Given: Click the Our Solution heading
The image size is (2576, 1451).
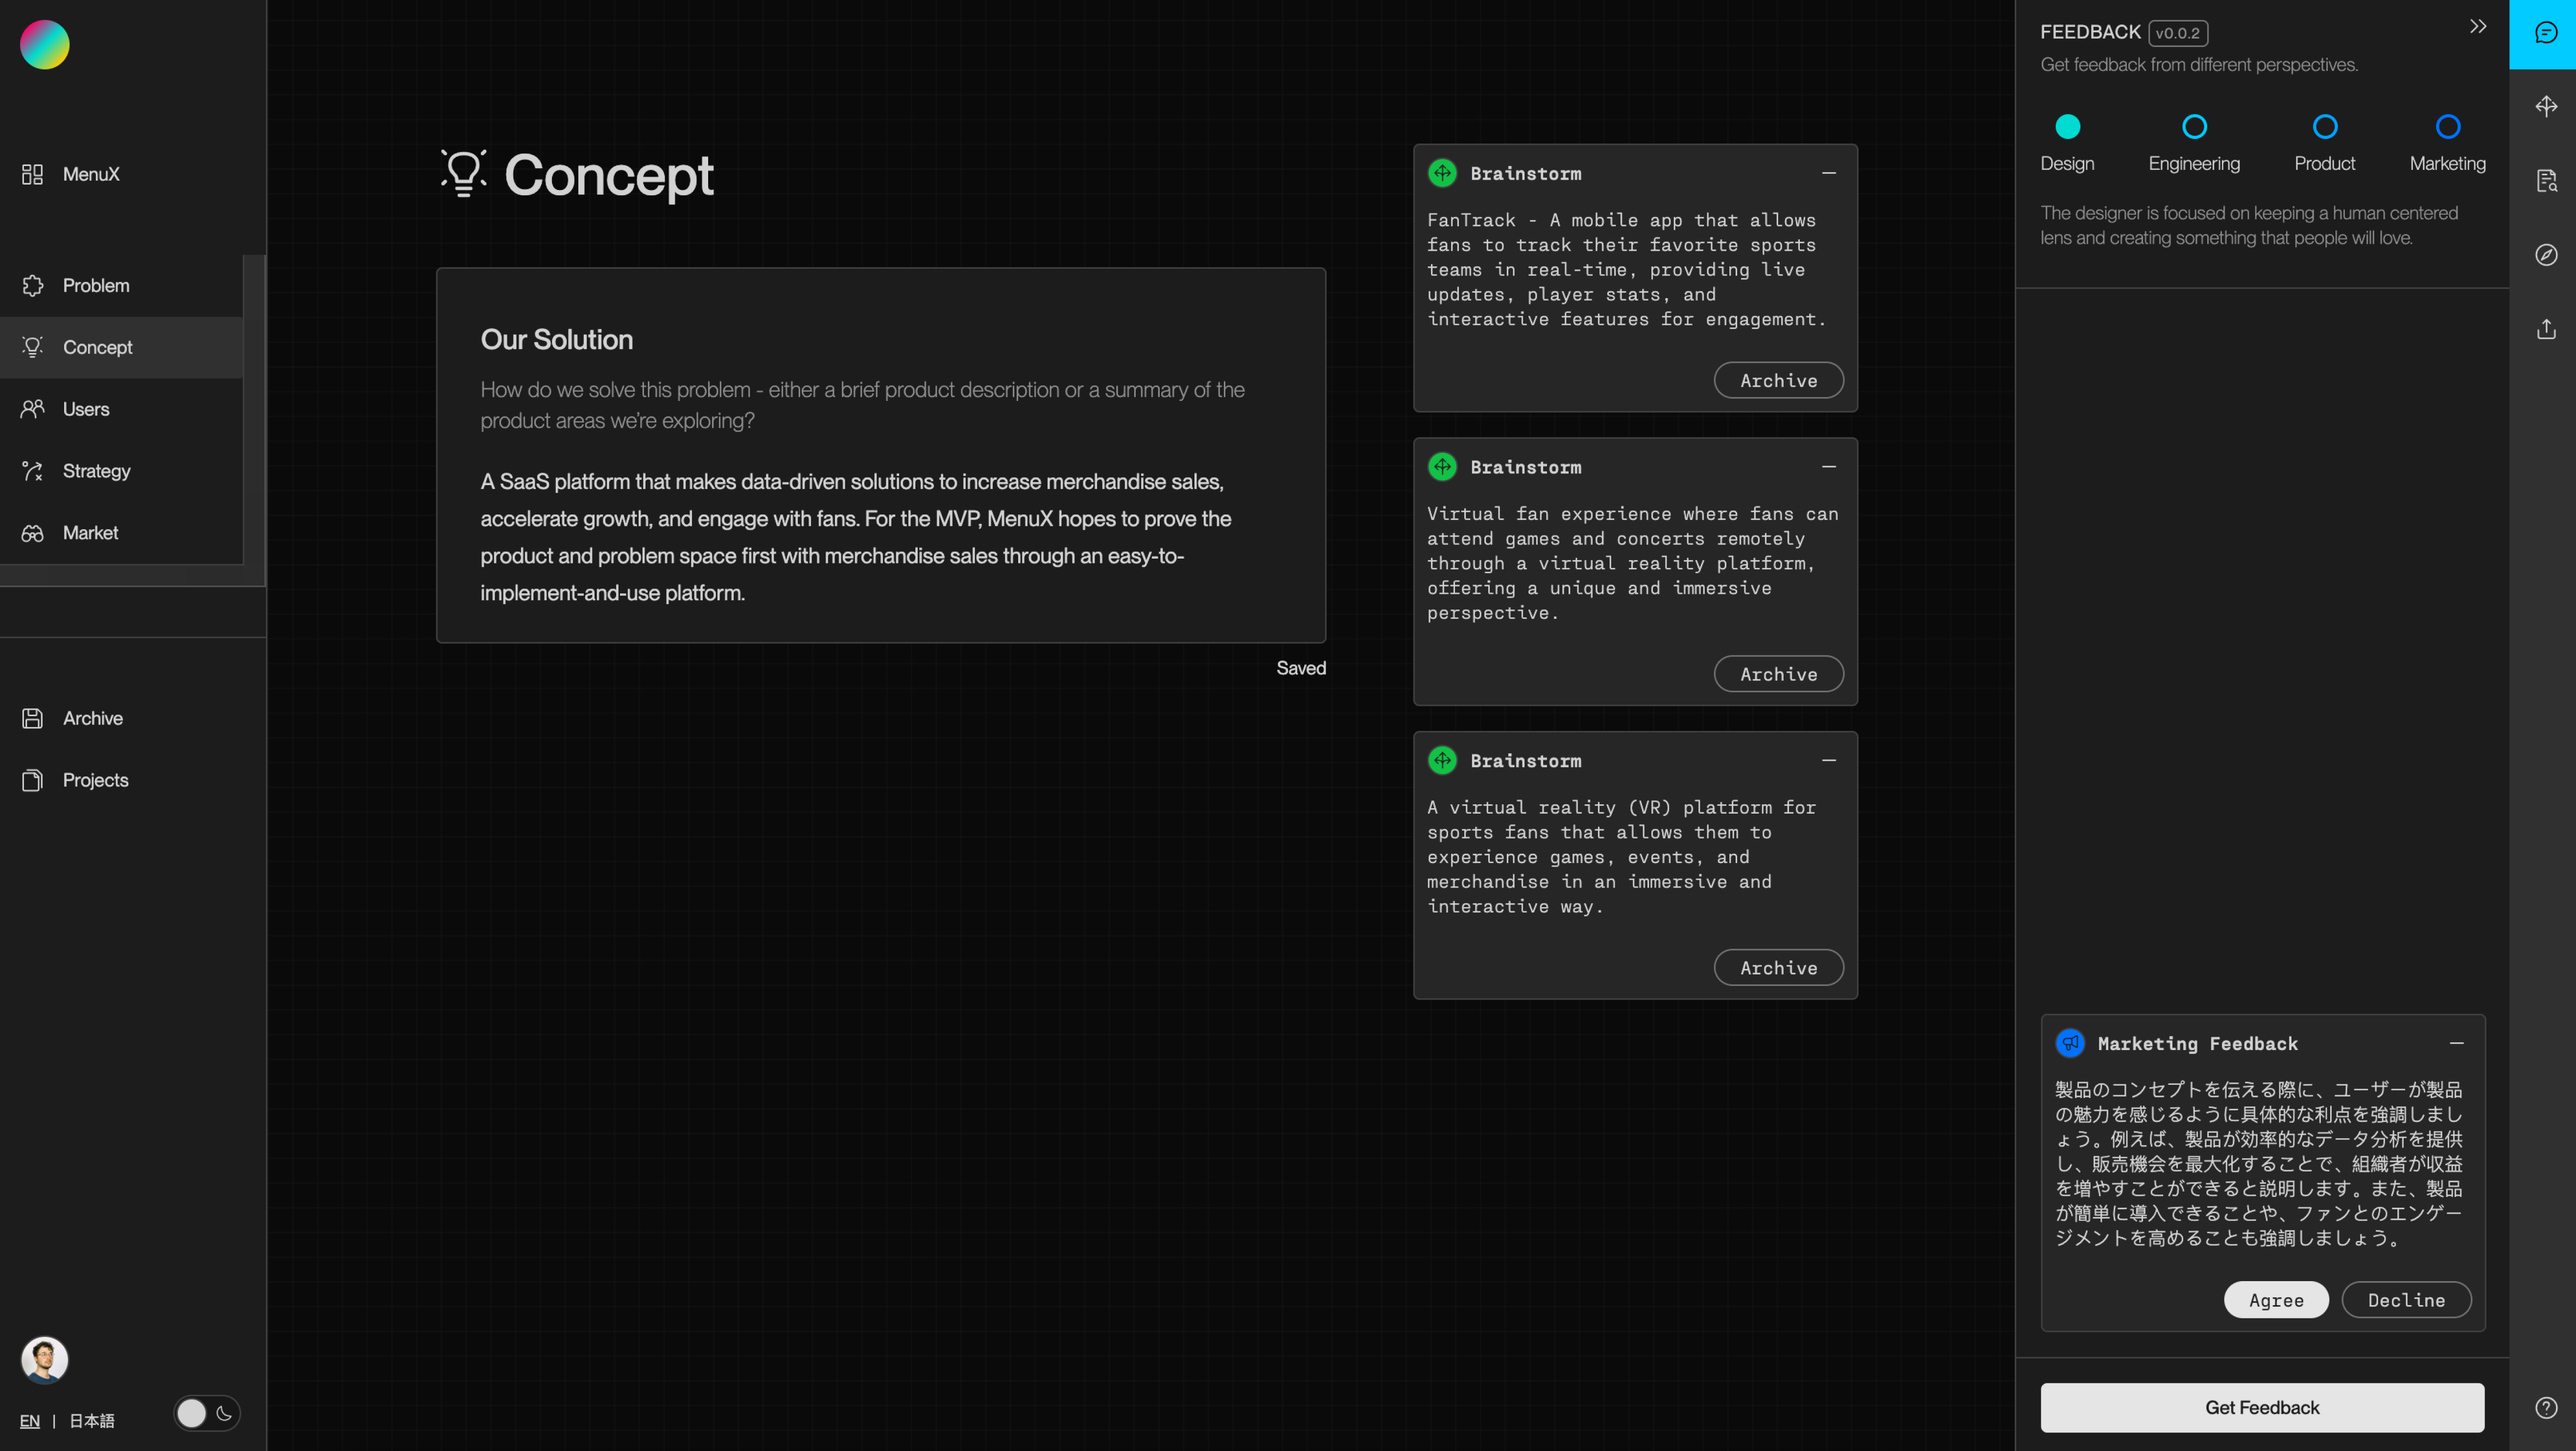Looking at the screenshot, I should tap(557, 340).
